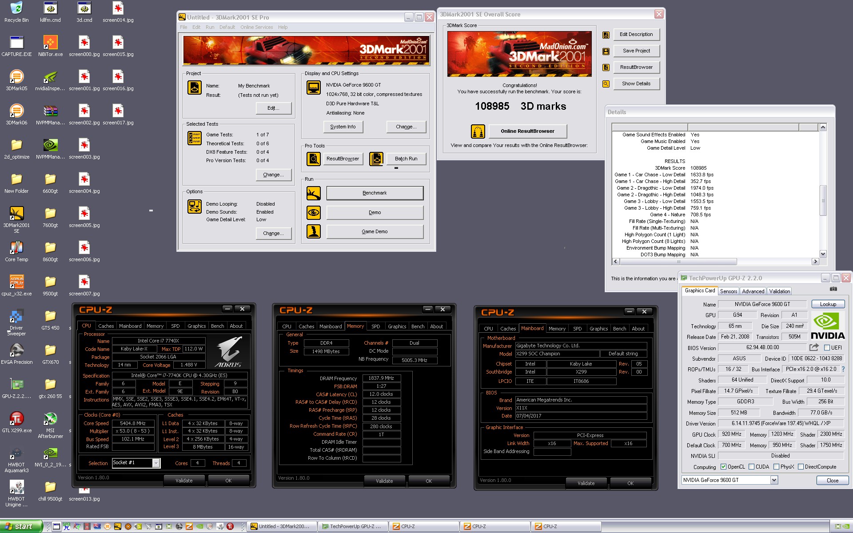Click the Details list vertical scrollbar thumb

823,201
